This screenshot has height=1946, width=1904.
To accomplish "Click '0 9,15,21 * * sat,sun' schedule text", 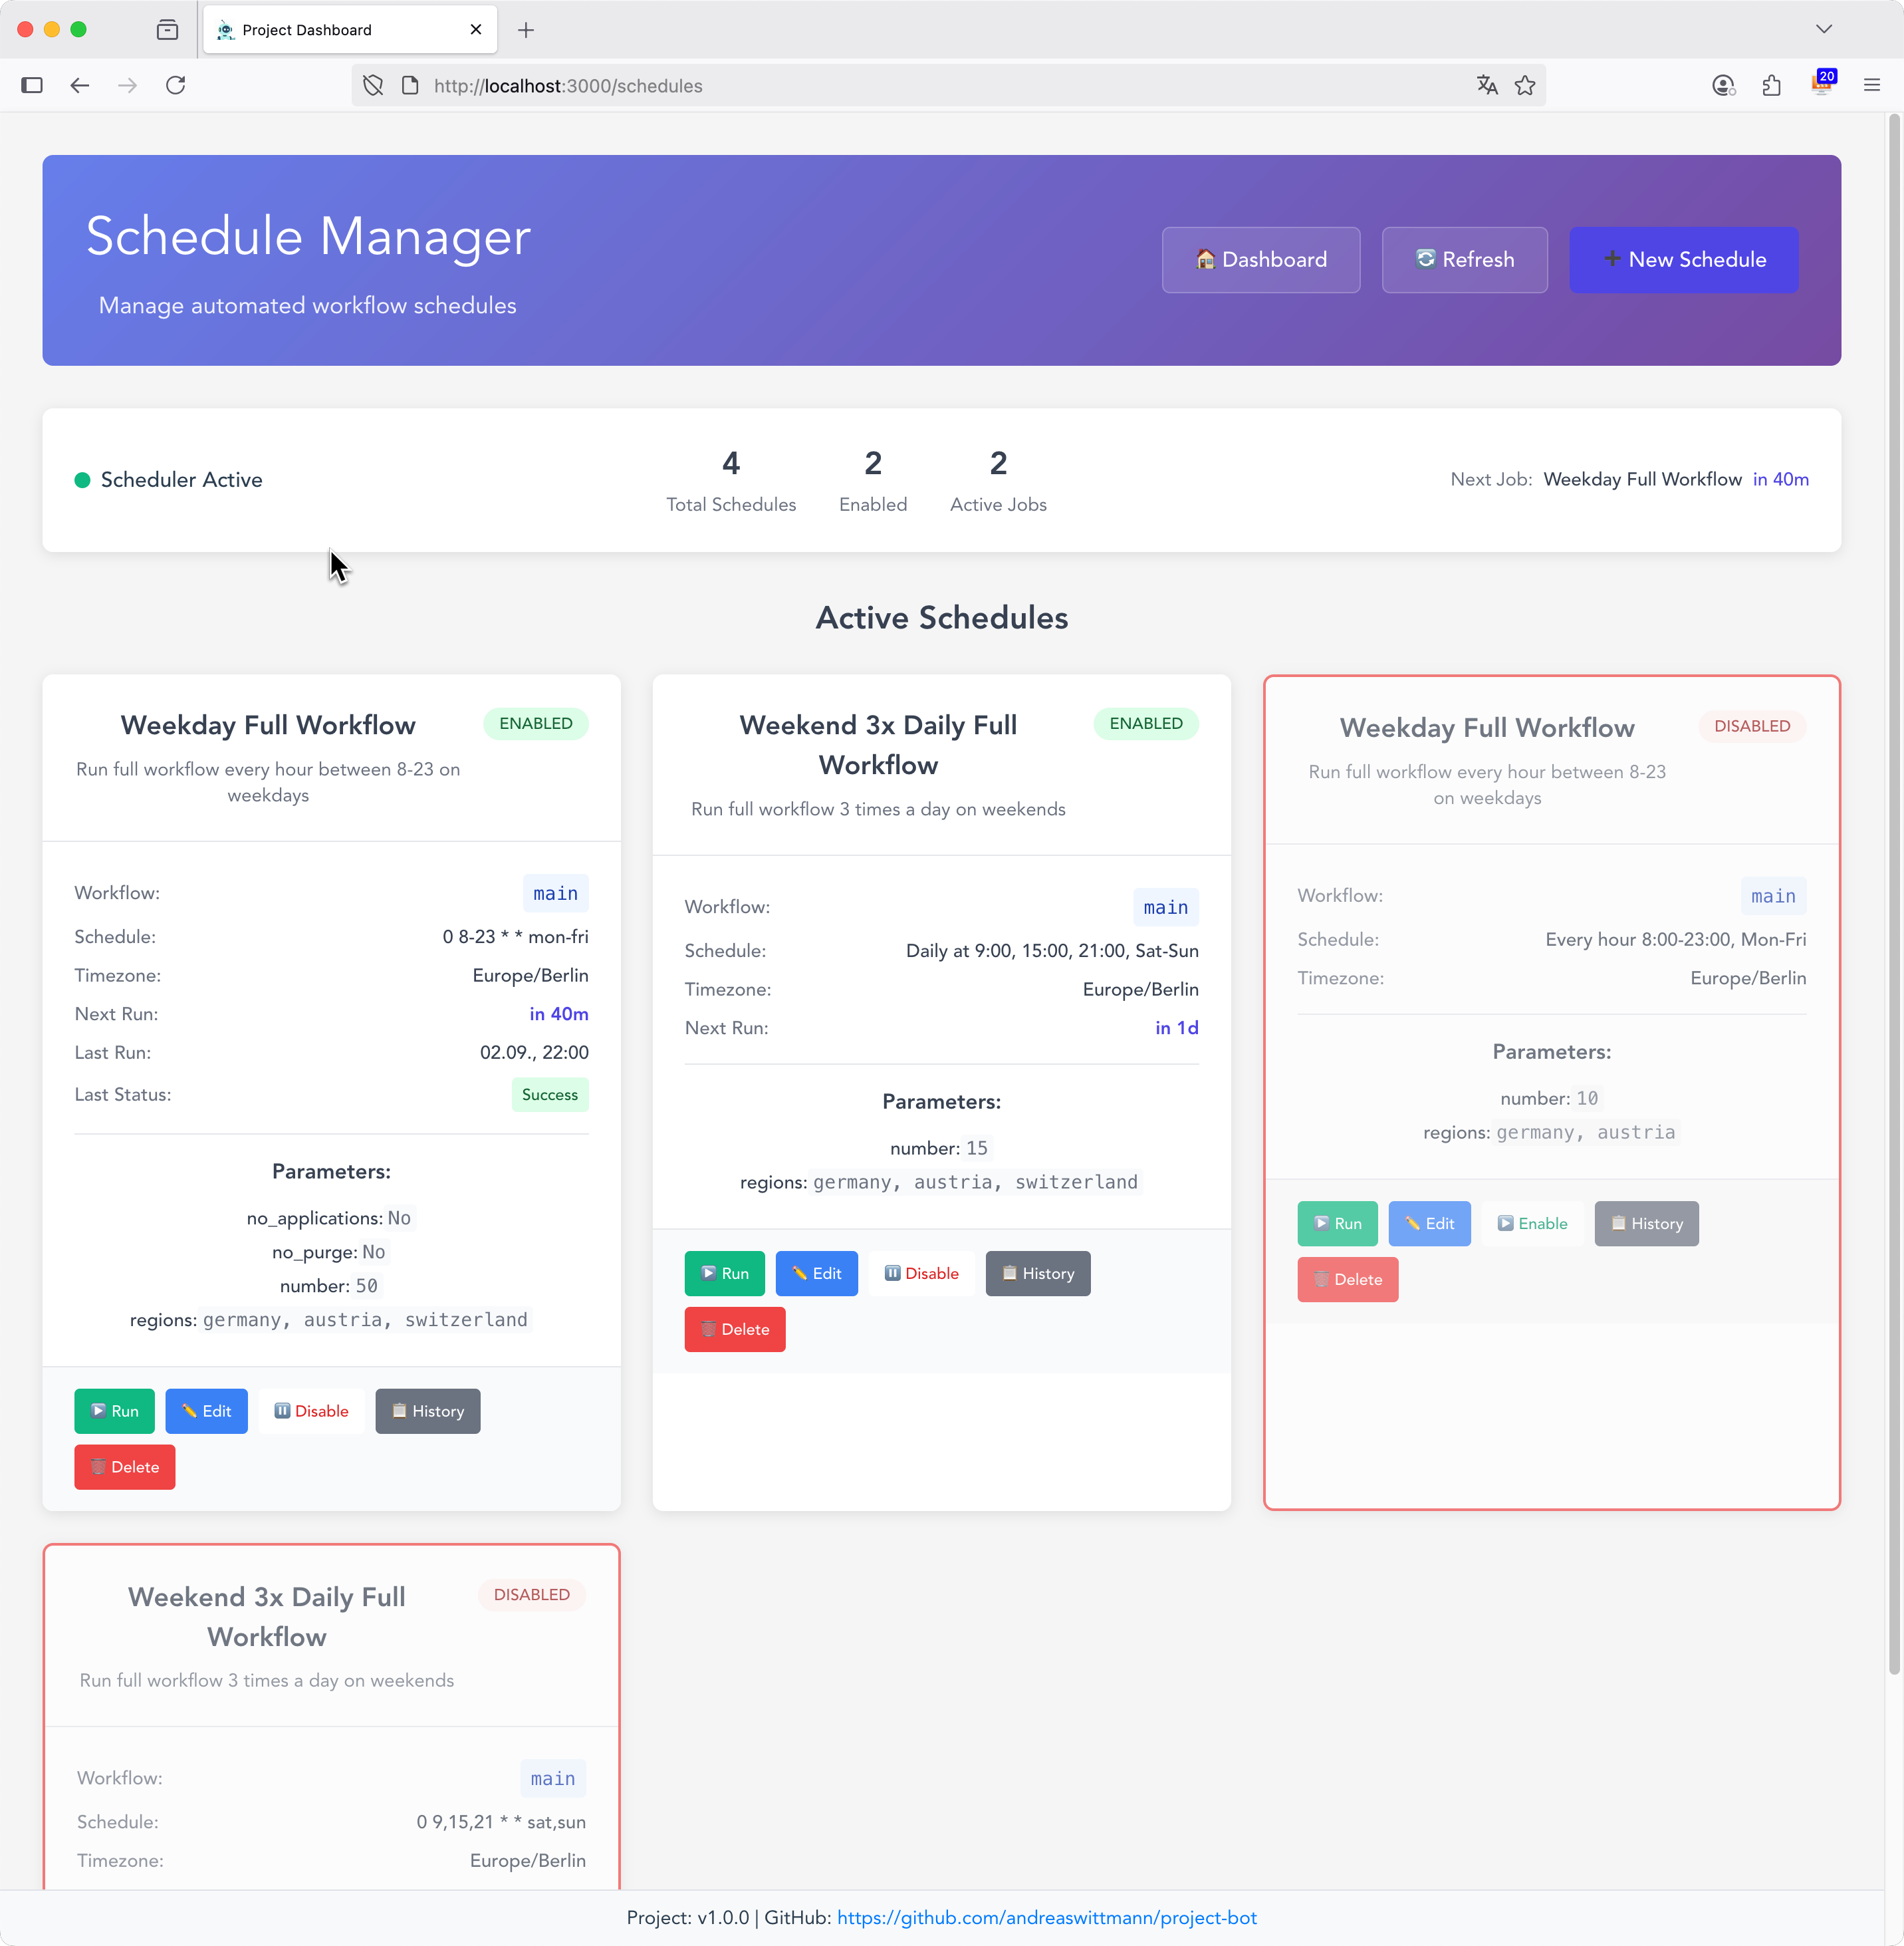I will point(501,1822).
